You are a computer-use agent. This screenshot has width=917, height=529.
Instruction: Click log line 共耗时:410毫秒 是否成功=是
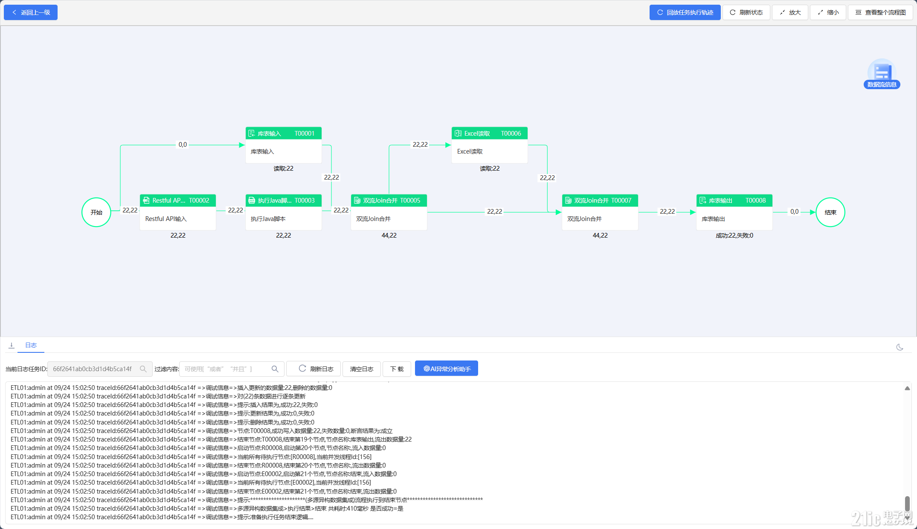coord(207,509)
